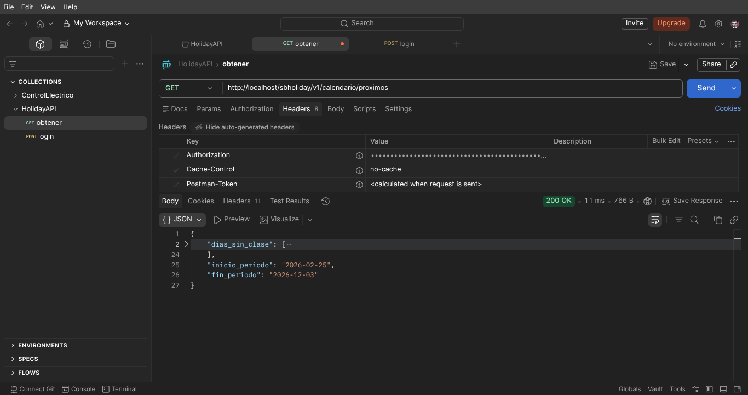
Task: Copy response body with copy icon
Action: (x=718, y=220)
